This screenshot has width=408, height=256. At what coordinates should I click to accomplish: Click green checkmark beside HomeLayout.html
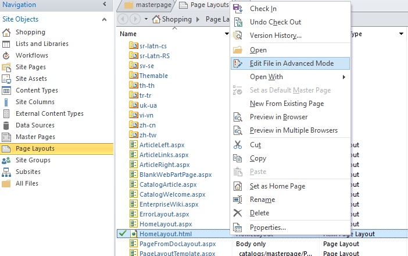click(123, 233)
